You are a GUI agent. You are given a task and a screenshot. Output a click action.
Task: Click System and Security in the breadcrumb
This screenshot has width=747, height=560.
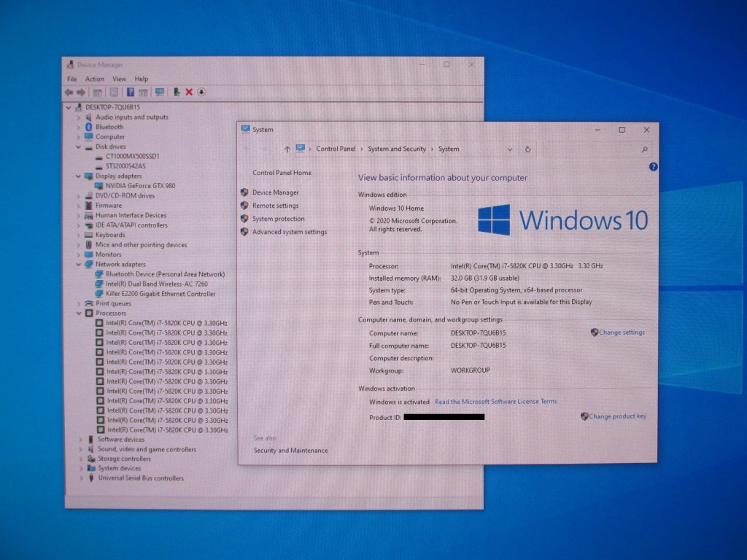coord(397,149)
